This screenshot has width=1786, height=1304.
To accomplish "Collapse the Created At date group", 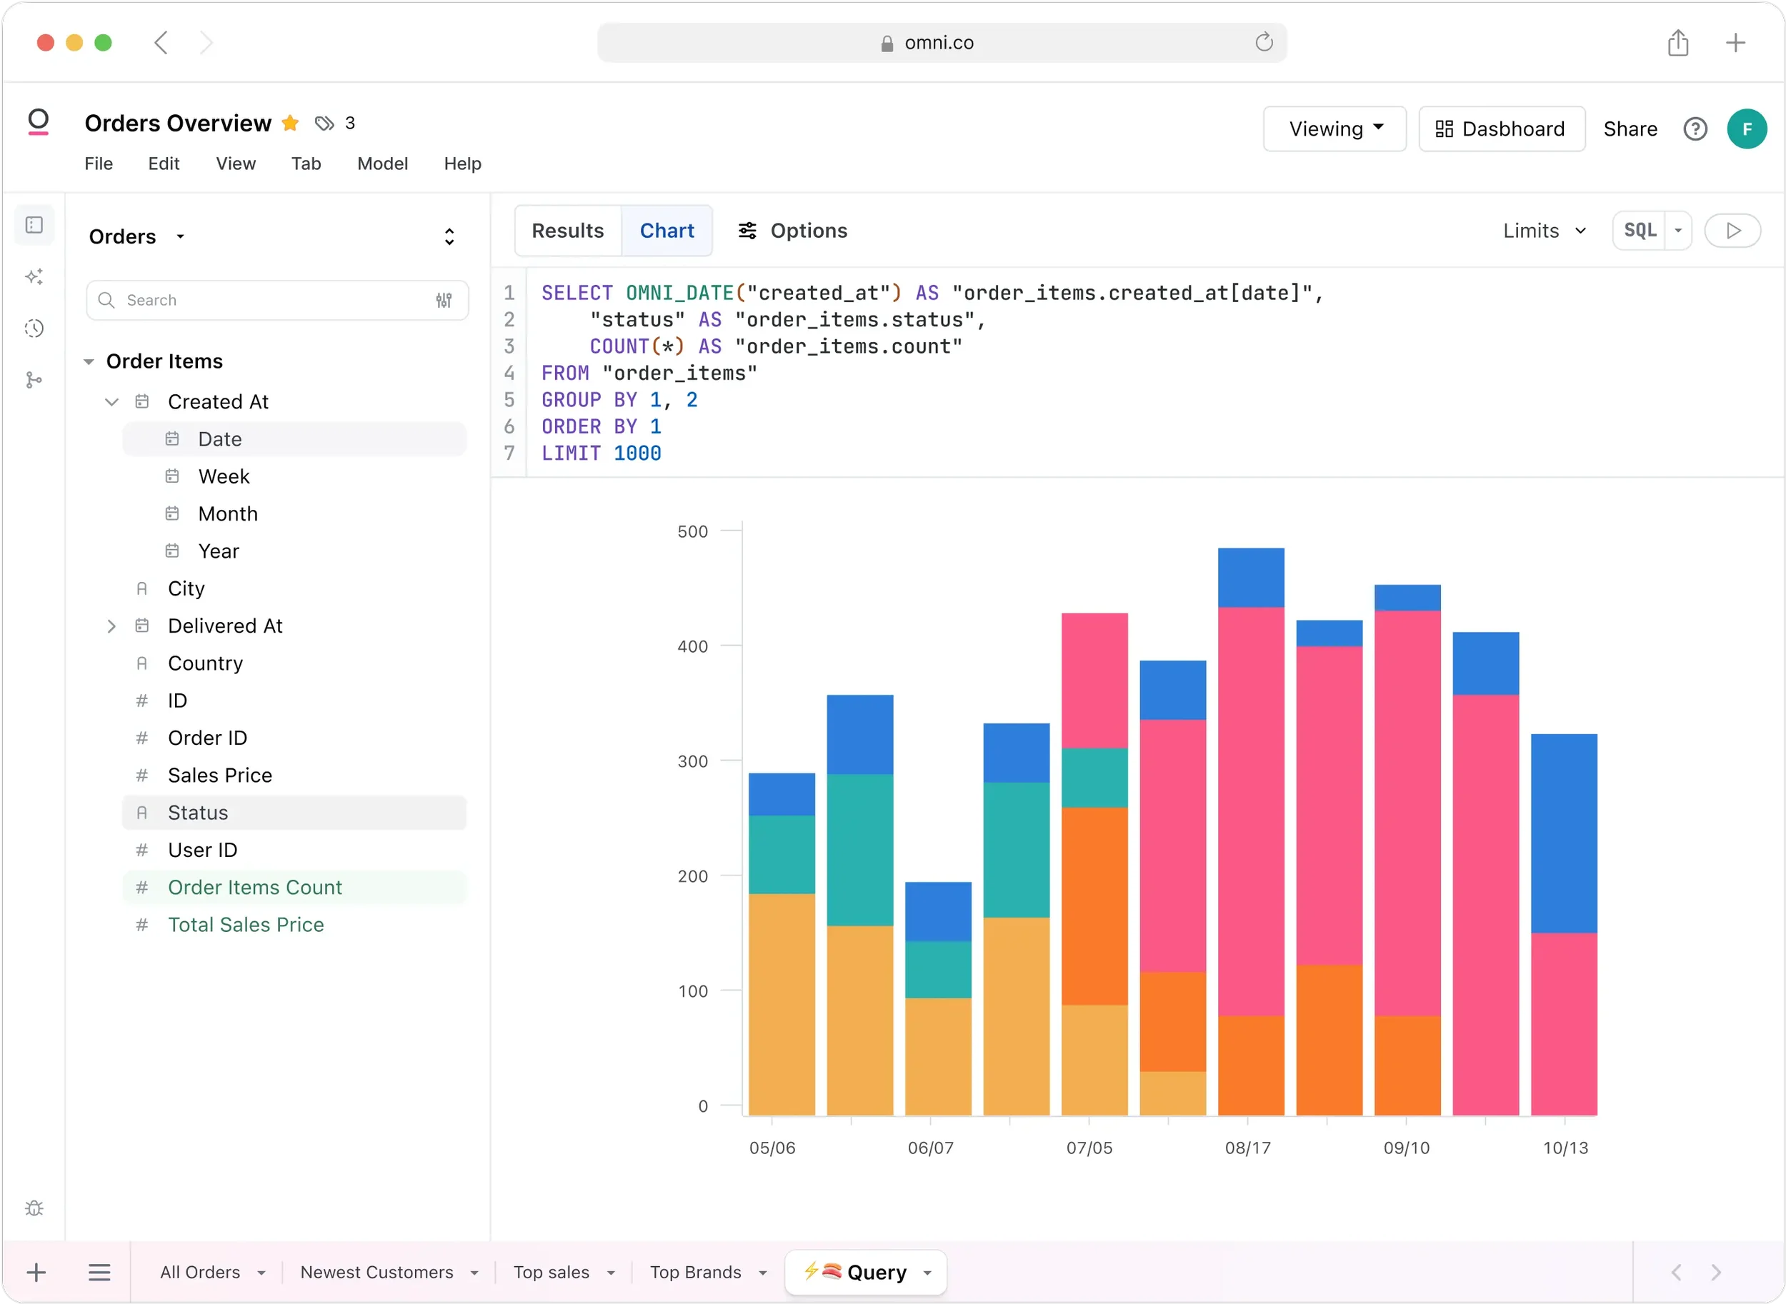I will coord(111,402).
